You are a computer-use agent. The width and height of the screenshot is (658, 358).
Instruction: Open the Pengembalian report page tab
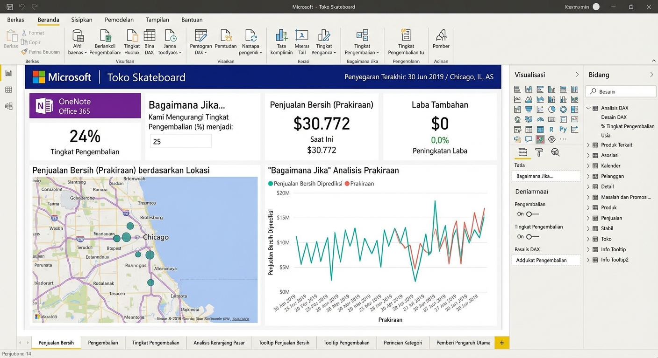click(x=103, y=343)
